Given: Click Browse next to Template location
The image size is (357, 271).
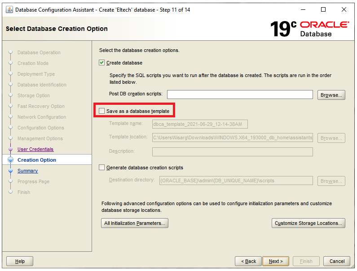Looking at the screenshot, I should click(x=331, y=138).
